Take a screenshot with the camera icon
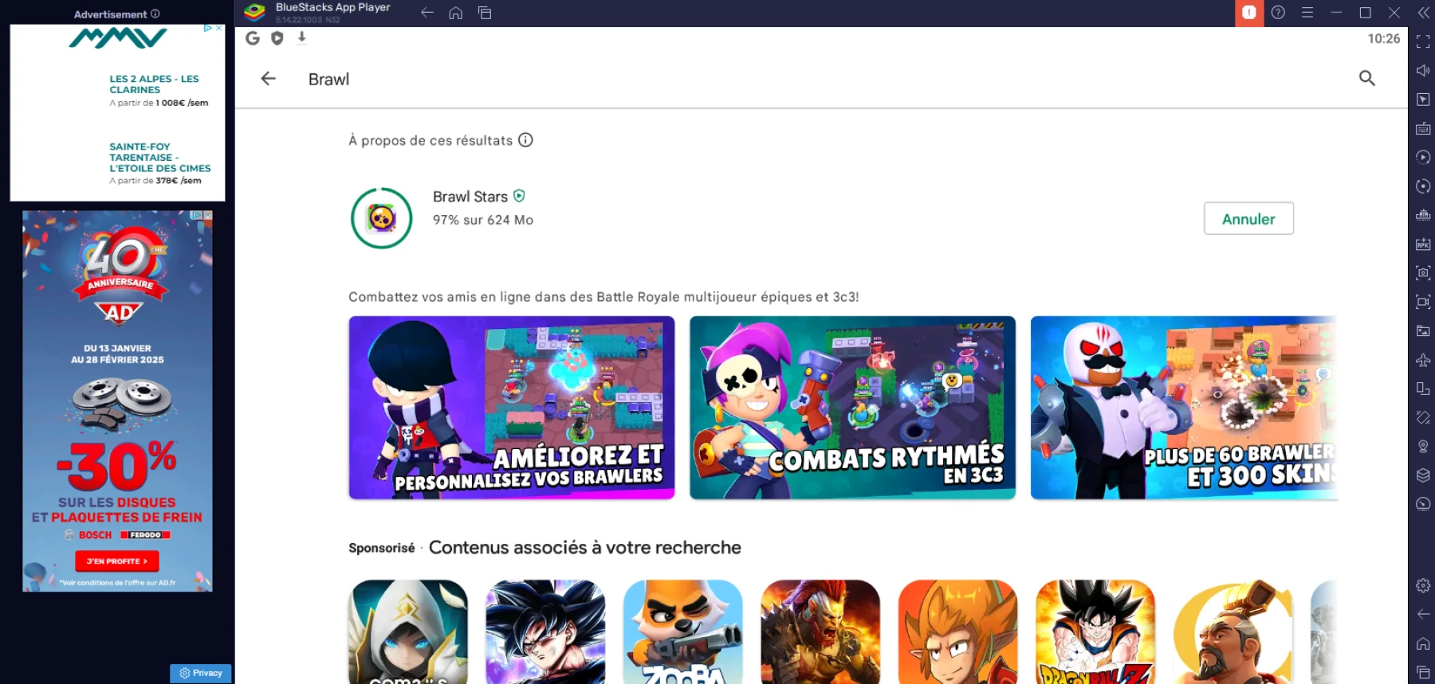The width and height of the screenshot is (1435, 684). [1423, 273]
